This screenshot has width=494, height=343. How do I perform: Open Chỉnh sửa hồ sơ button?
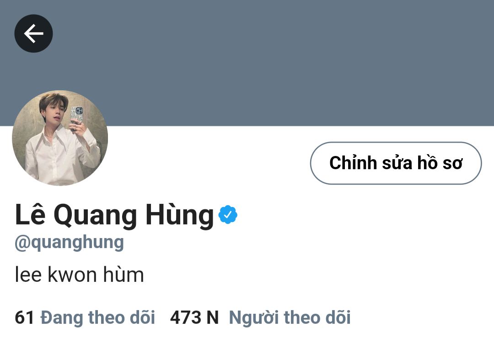pos(396,163)
